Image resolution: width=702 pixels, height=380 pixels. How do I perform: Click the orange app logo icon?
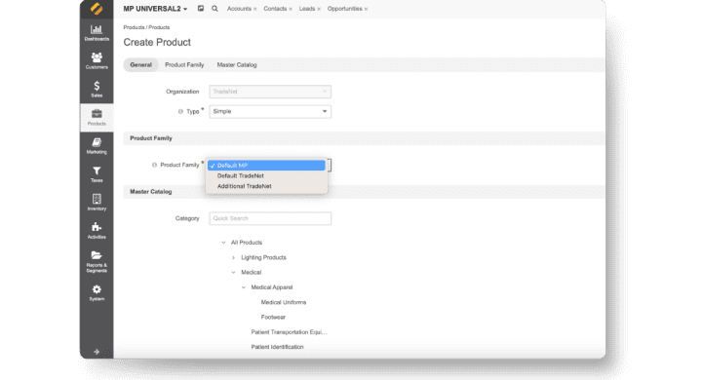[x=97, y=9]
